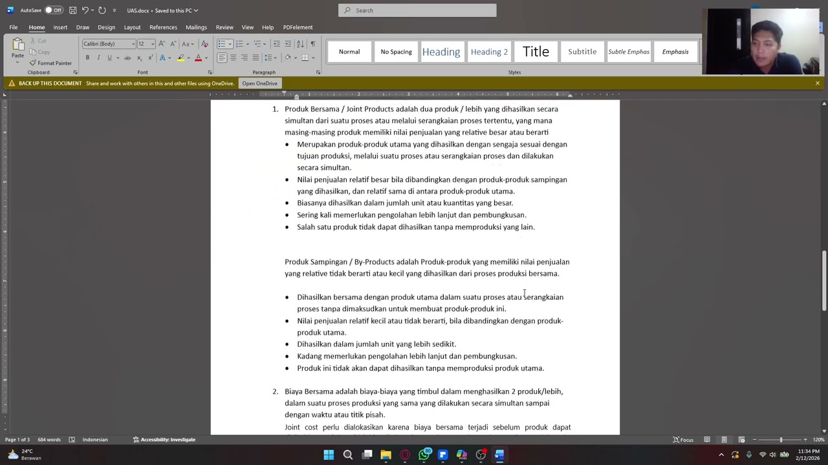Apply the Title style
828x465 pixels.
[x=536, y=52]
